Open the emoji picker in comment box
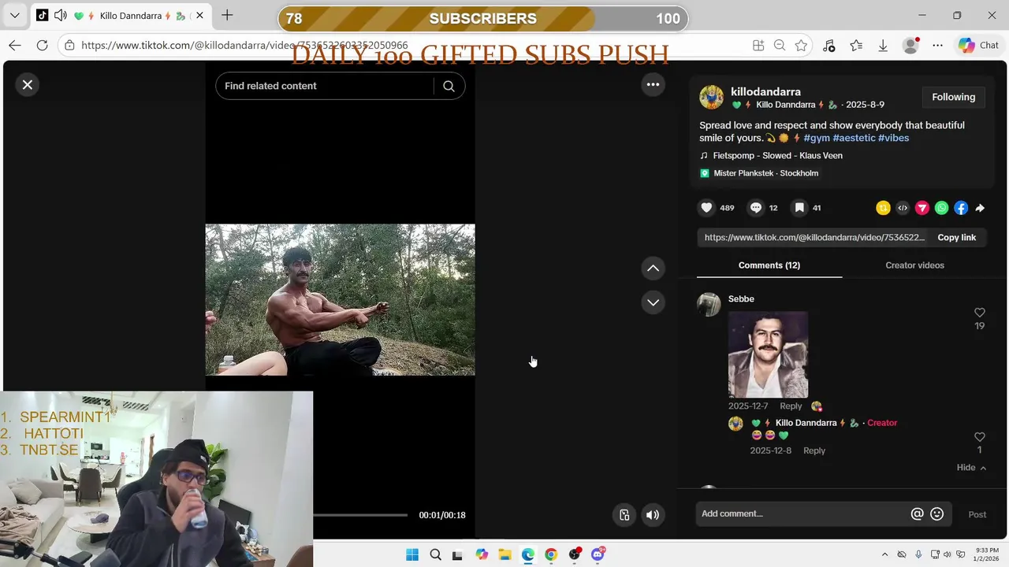 point(936,513)
